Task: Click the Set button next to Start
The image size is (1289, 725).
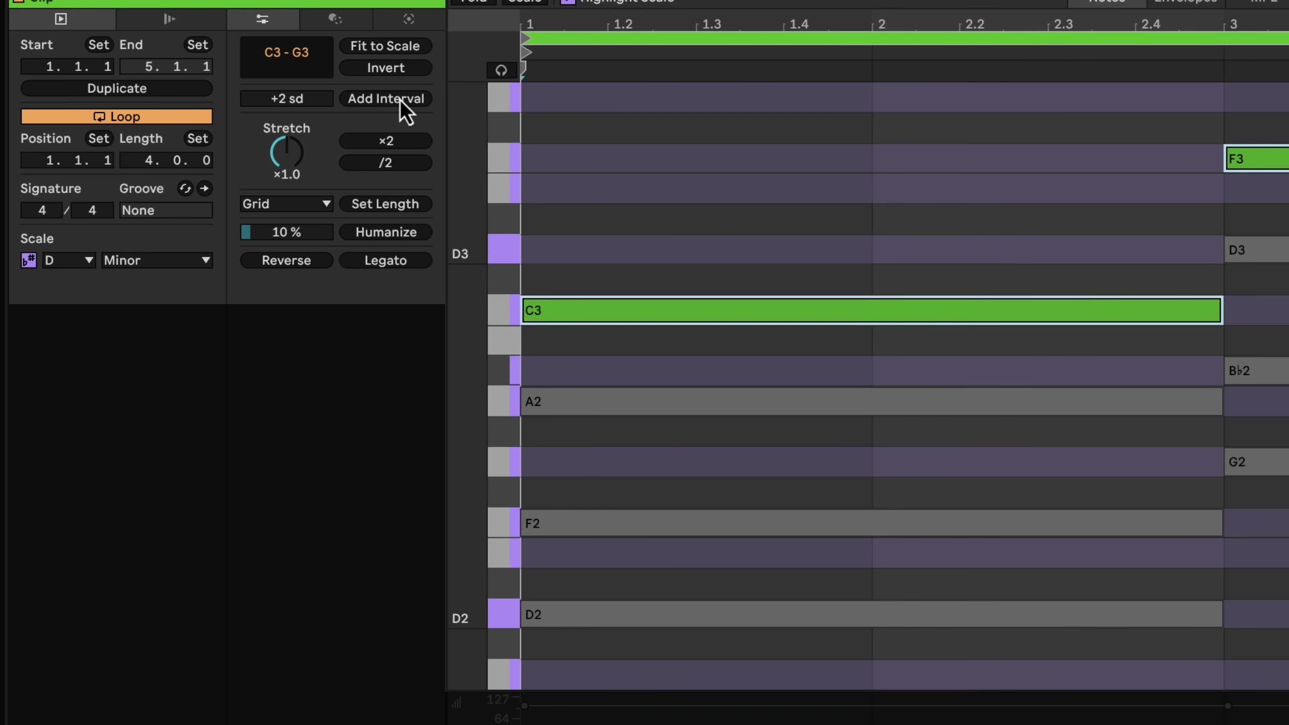Action: tap(98, 45)
